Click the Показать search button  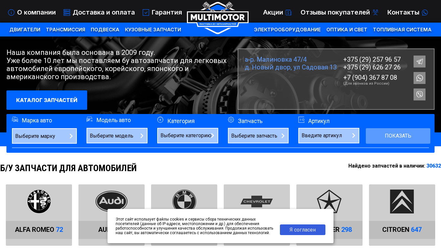(398, 136)
